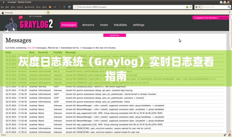Open the Tools menu
This screenshot has width=232, height=137.
(x=38, y=7)
